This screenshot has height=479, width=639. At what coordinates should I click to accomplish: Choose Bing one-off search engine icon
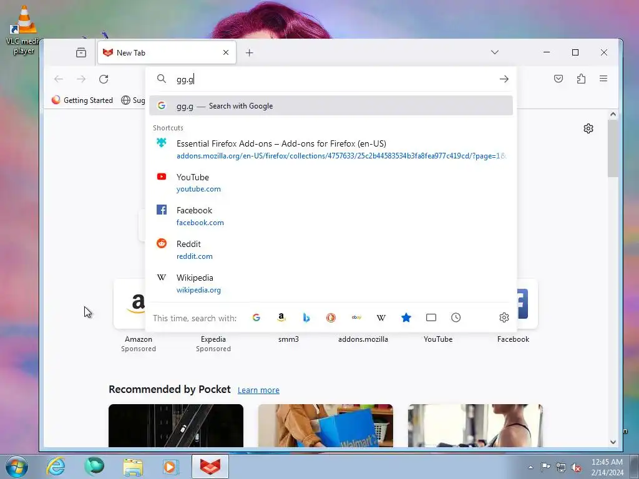click(306, 317)
